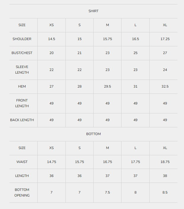184x209 pixels.
Task: Click the BOTTOM table heading
Action: point(93,134)
